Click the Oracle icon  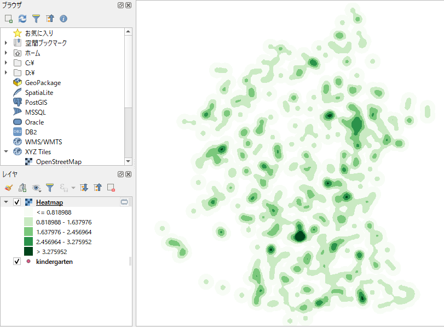click(x=18, y=122)
